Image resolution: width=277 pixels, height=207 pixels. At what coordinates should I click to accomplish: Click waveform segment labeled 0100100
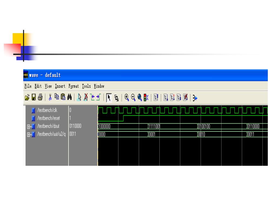pos(222,126)
